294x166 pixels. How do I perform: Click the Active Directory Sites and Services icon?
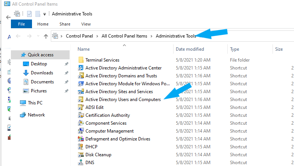click(81, 91)
